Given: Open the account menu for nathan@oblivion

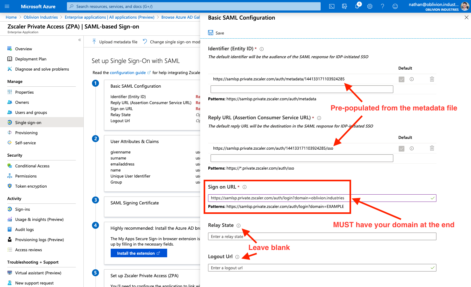Looking at the screenshot, I should tap(438, 6).
